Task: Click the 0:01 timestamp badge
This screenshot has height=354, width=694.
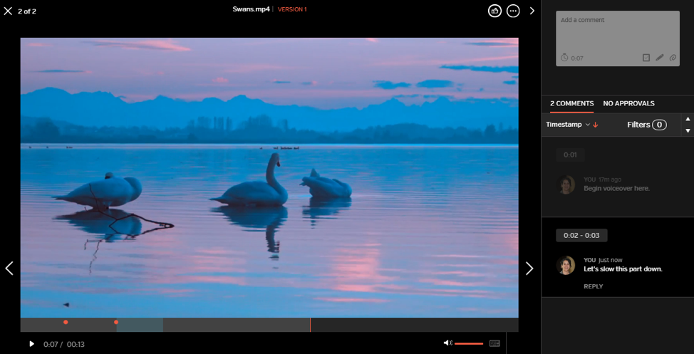Action: (x=570, y=155)
